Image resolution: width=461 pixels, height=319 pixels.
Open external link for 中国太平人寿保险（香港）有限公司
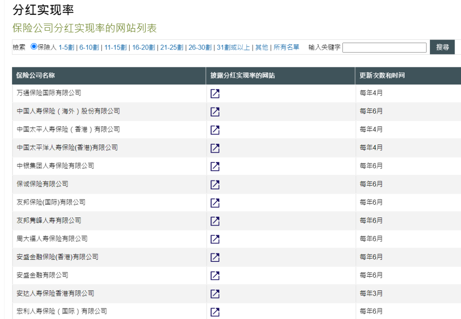[x=215, y=130]
